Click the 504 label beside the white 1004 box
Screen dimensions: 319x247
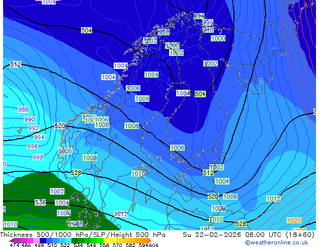[200, 94]
